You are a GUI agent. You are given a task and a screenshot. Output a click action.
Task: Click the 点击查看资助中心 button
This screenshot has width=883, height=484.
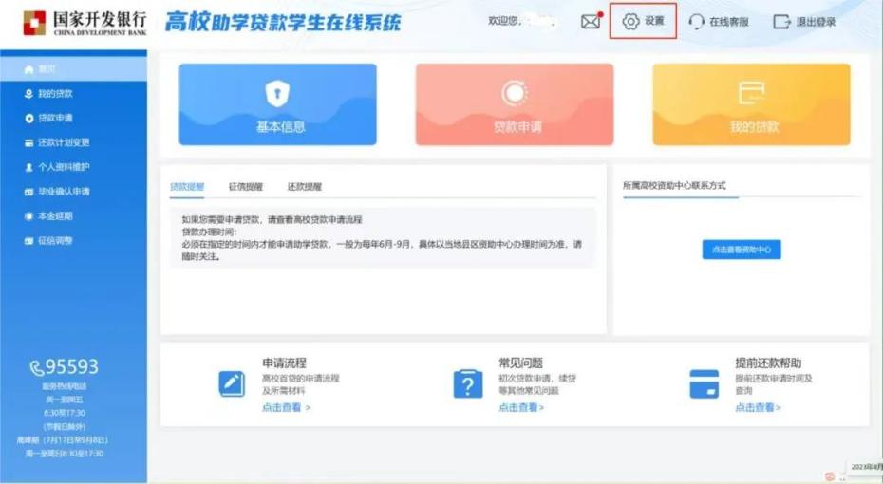[741, 250]
